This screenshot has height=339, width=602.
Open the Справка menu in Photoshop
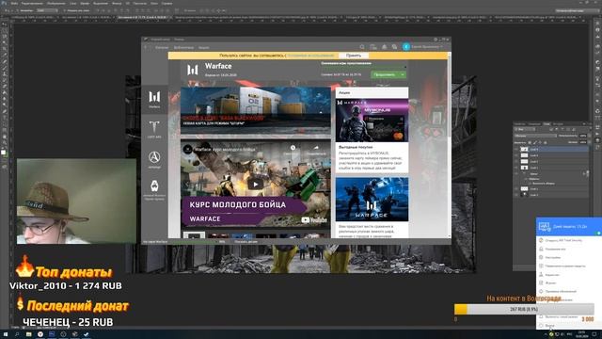click(x=166, y=3)
